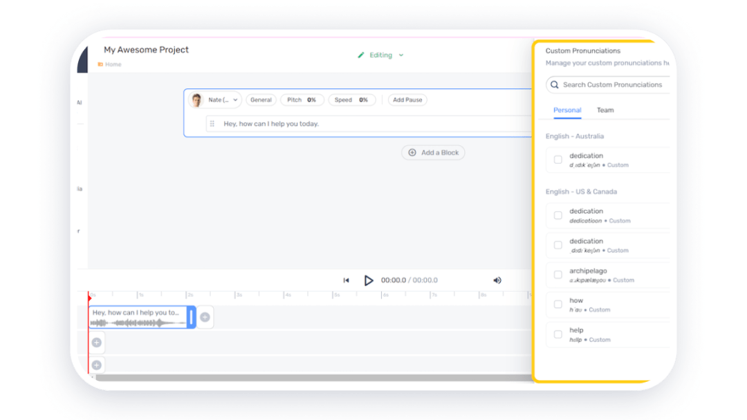Click the Play button in the playback controls
The height and width of the screenshot is (420, 747).
[369, 280]
